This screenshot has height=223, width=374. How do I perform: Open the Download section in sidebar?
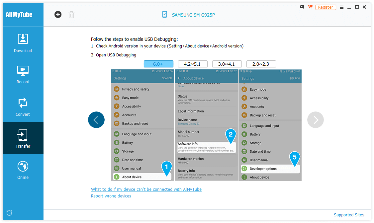[x=23, y=43]
